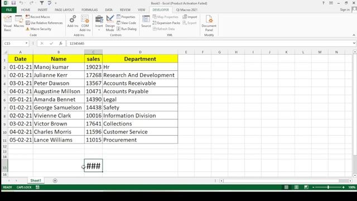The height and width of the screenshot is (201, 357).
Task: Select cell containing Julianne Kerr
Action: (x=59, y=75)
